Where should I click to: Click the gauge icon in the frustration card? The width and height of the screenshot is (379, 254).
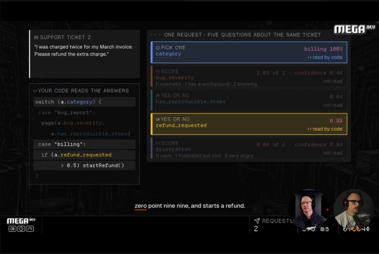coord(158,143)
